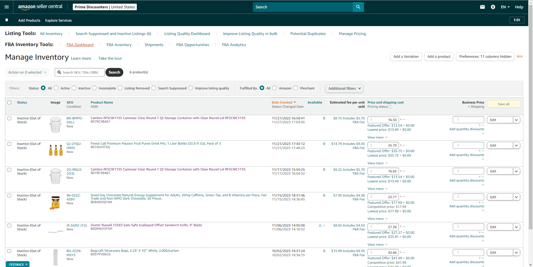Select the Listing Removed status filter

(x=120, y=88)
